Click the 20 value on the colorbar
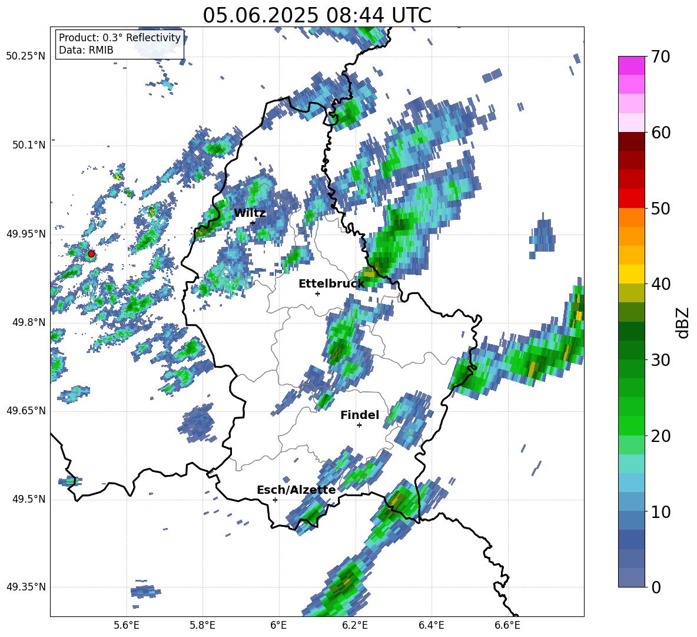 pyautogui.click(x=661, y=435)
